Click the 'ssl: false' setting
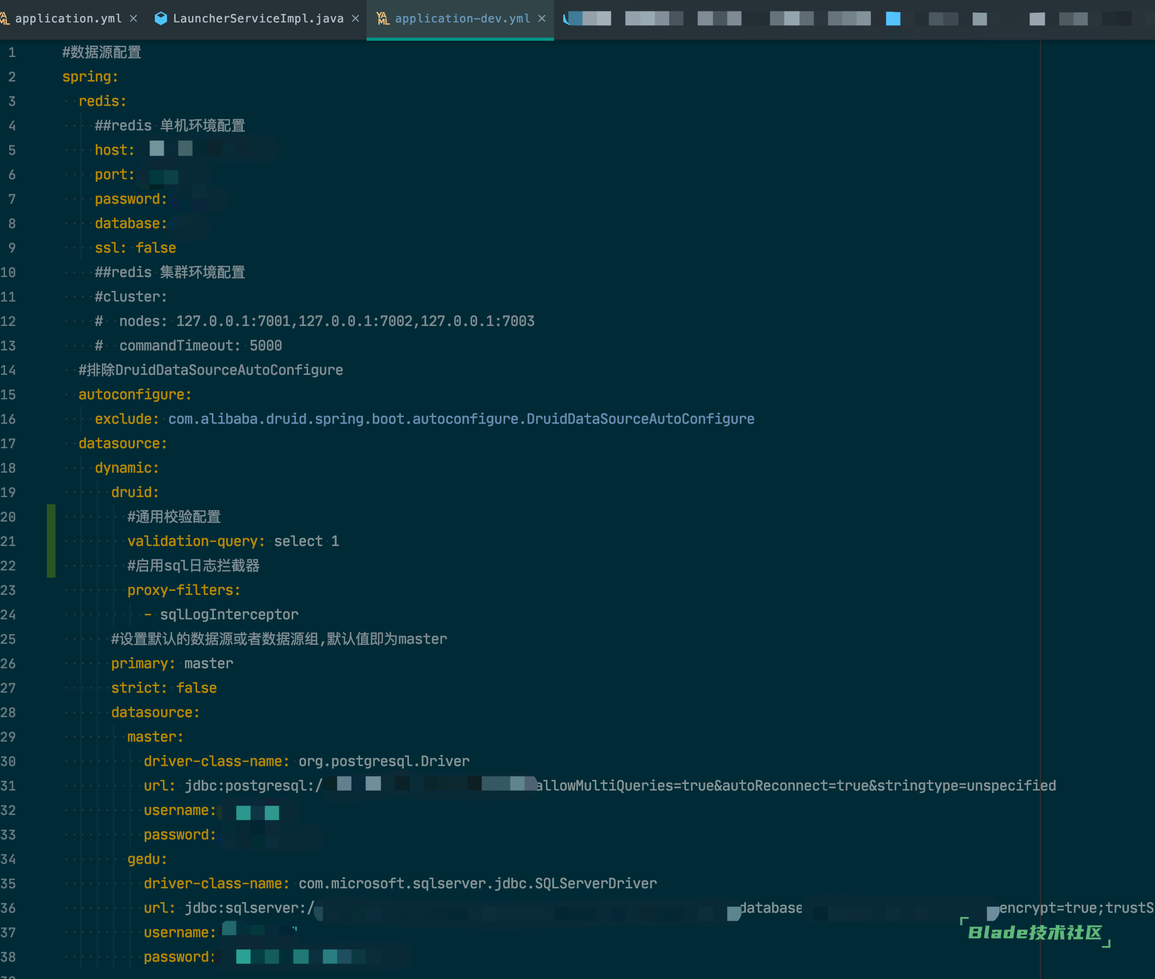This screenshot has width=1155, height=979. pos(135,248)
